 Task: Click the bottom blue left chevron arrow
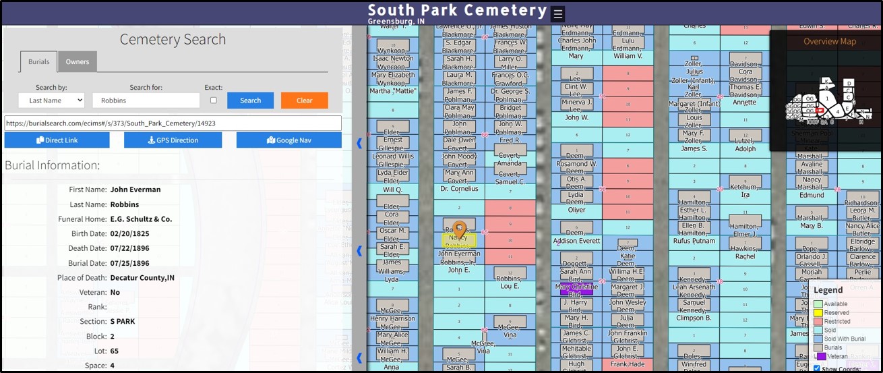(359, 357)
